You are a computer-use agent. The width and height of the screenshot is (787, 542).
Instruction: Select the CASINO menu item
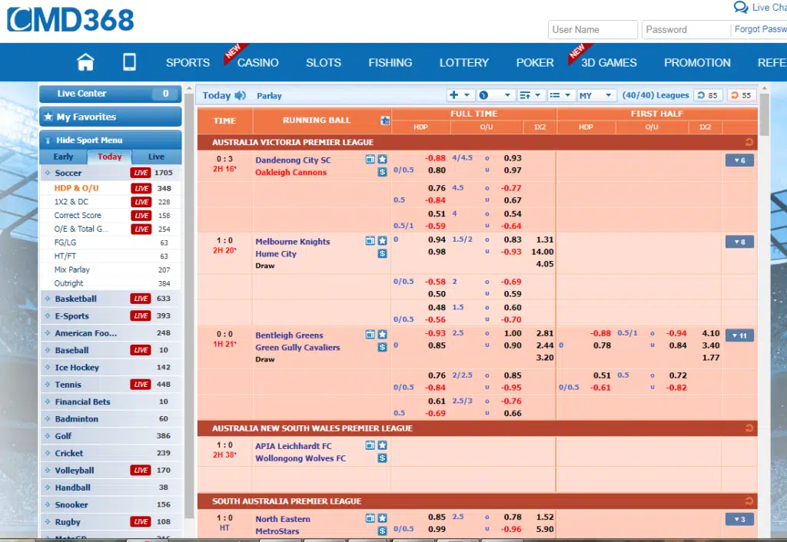[257, 62]
